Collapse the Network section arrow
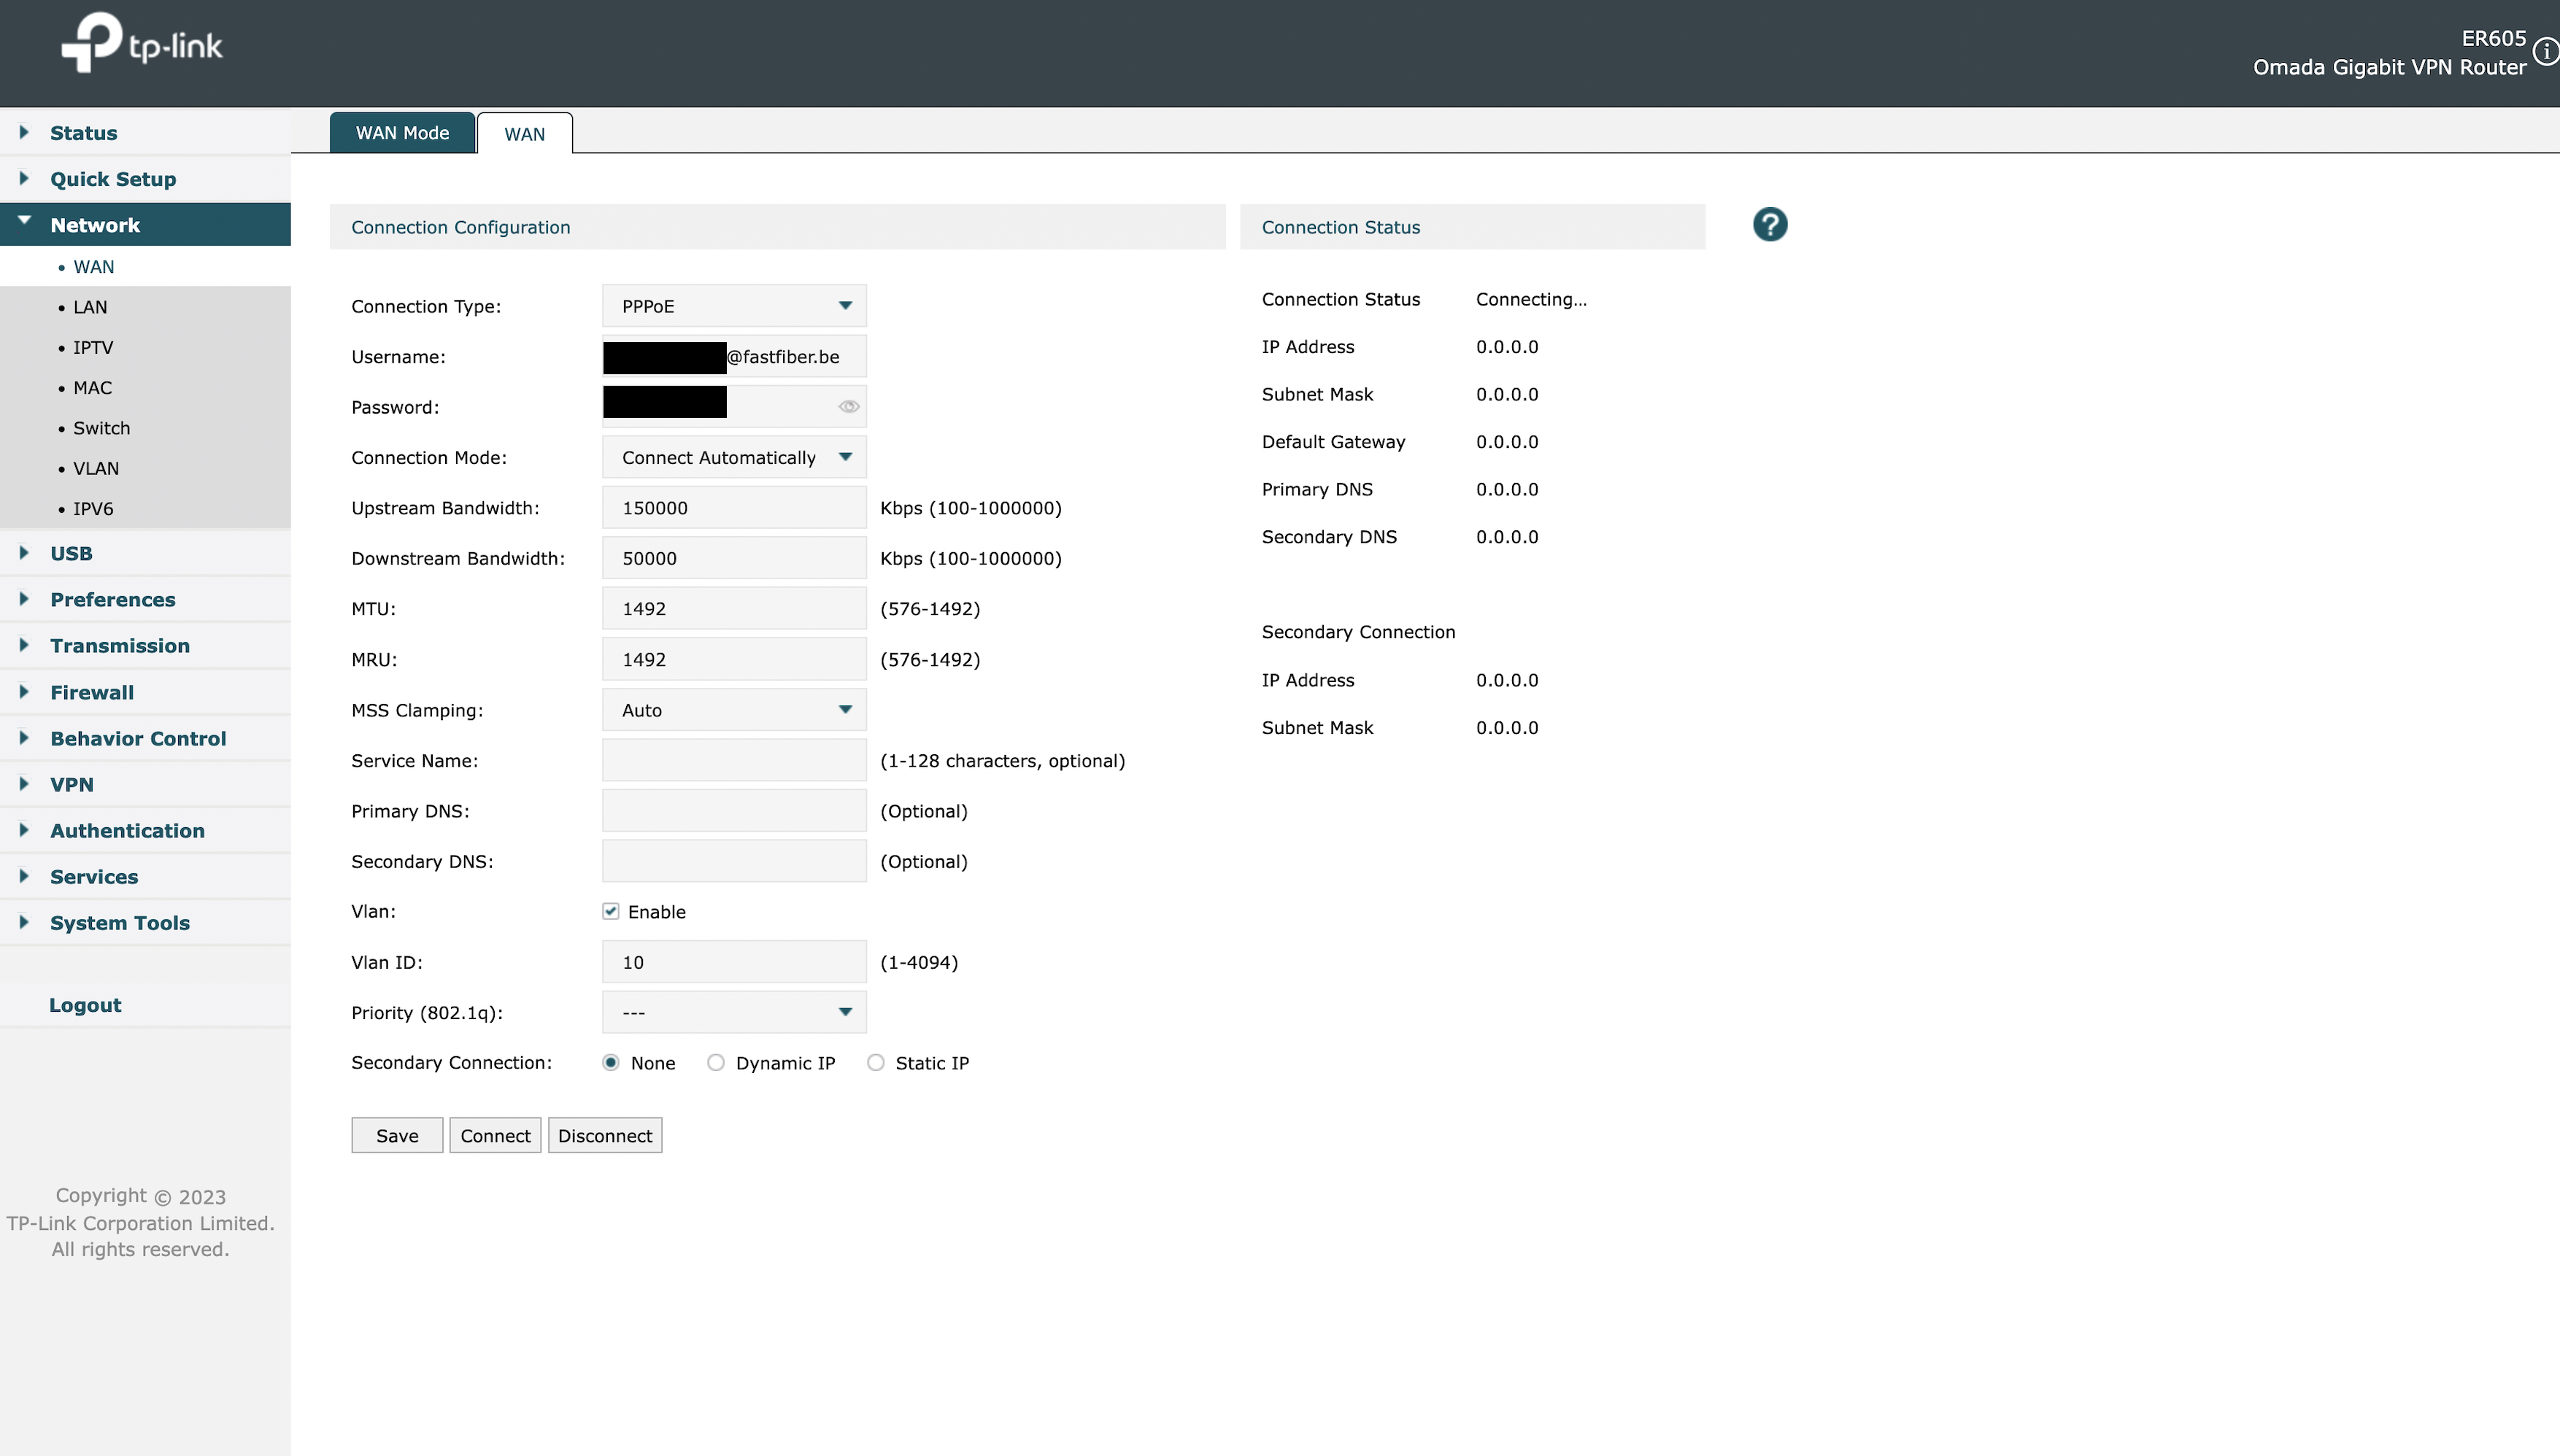 pos(24,222)
